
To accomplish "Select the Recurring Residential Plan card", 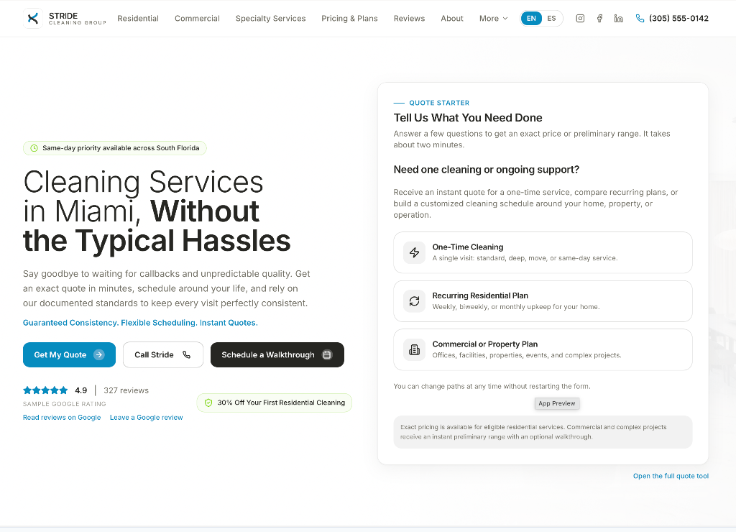I will (543, 301).
